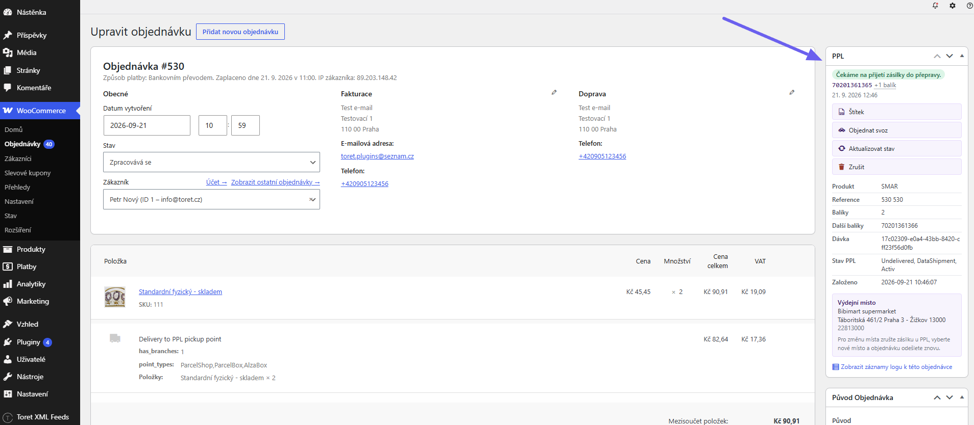Open Zobrazit záznamy logu k této objednávce
The width and height of the screenshot is (974, 425).
(x=896, y=367)
